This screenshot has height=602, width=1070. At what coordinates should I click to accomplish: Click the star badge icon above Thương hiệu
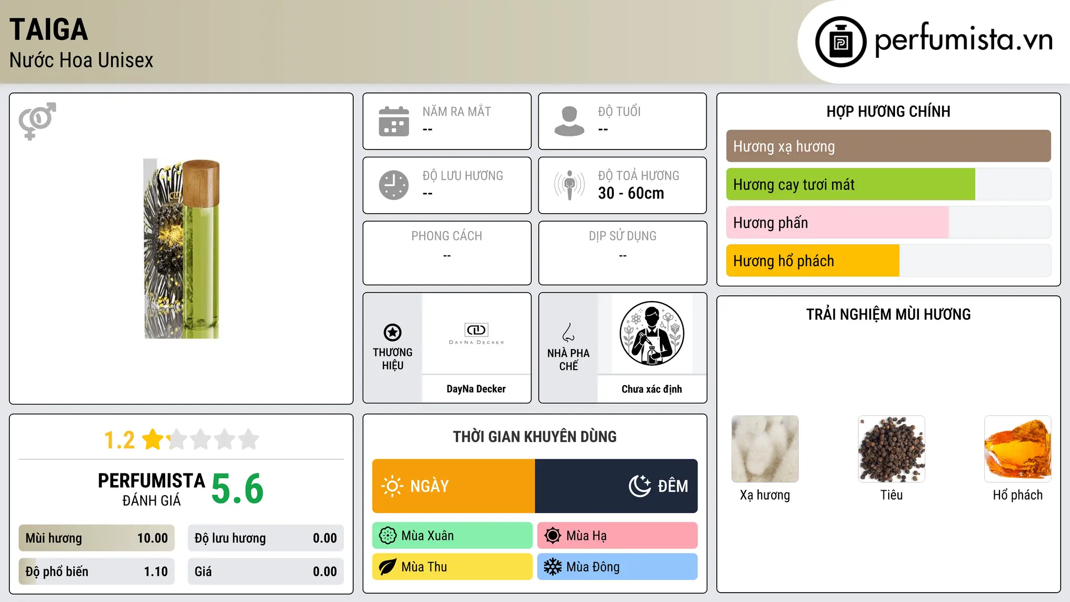coord(392,332)
